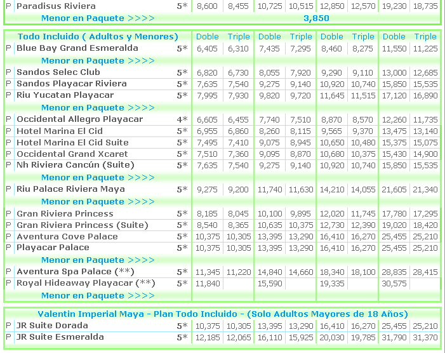Select Nh Riviera Cancún (Suite) hotel name

point(75,165)
